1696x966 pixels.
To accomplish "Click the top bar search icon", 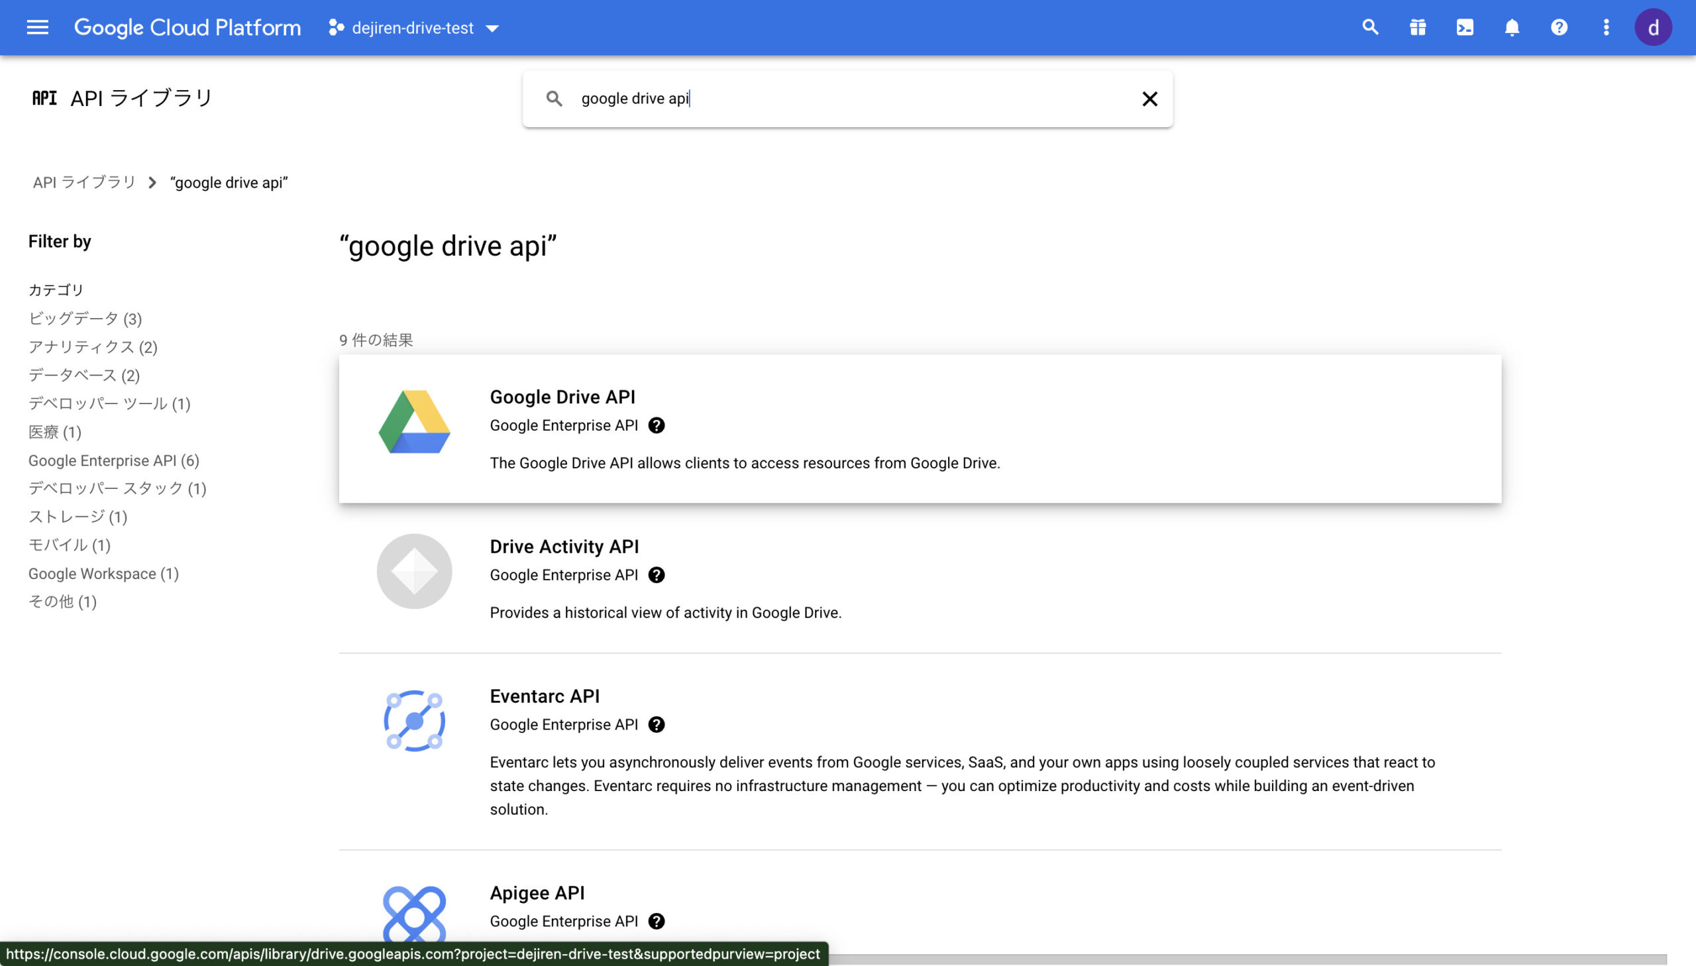I will tap(1370, 27).
